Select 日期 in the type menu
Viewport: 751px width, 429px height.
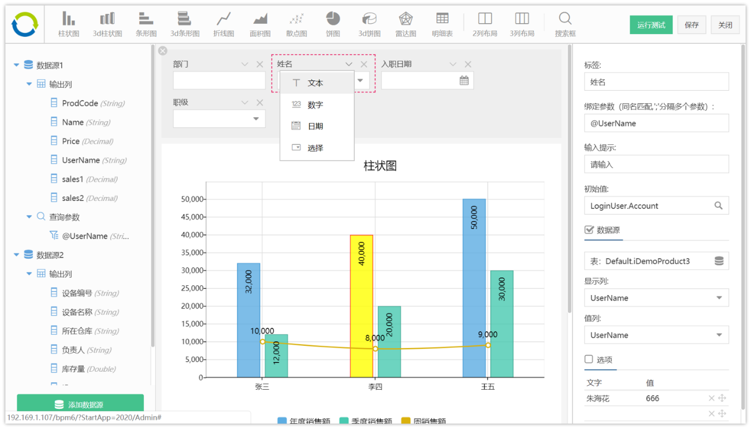[x=315, y=126]
